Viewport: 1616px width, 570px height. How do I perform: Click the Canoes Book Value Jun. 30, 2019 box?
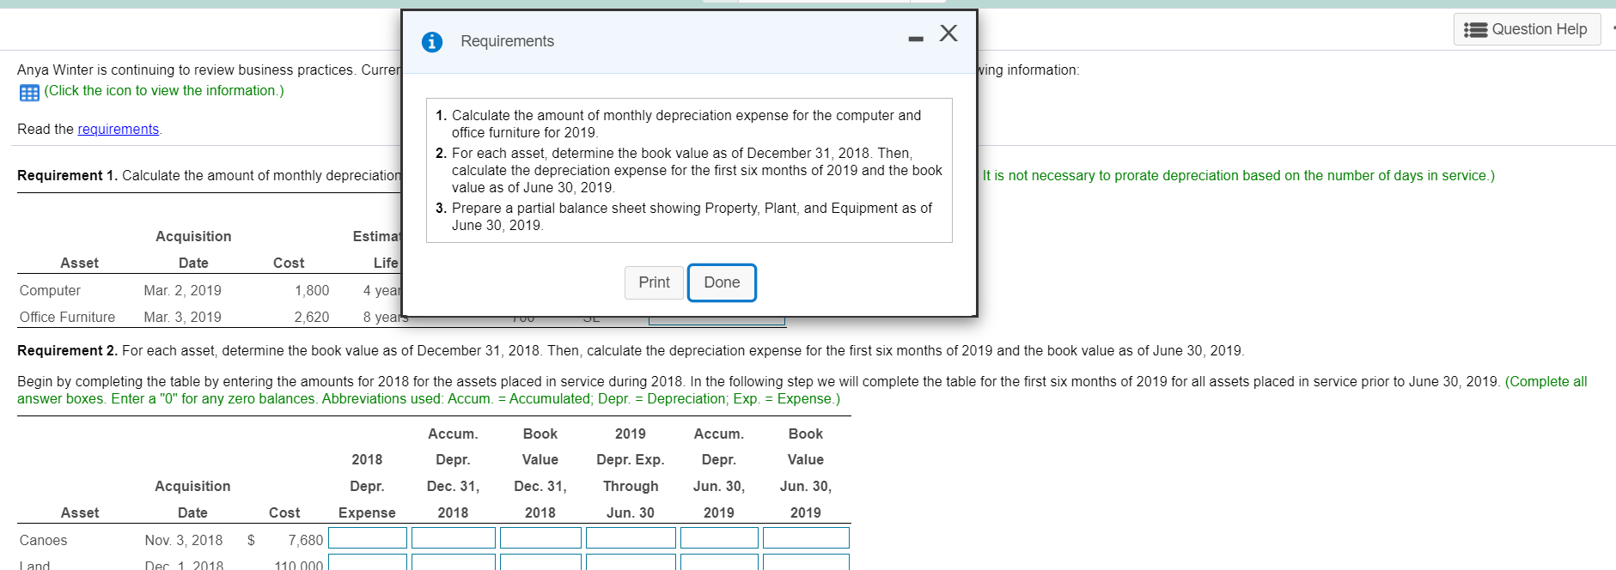[x=805, y=537]
